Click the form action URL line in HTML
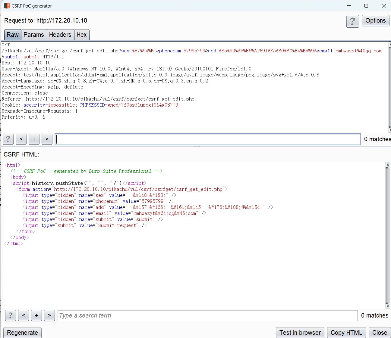This screenshot has height=338, width=391. (x=122, y=189)
